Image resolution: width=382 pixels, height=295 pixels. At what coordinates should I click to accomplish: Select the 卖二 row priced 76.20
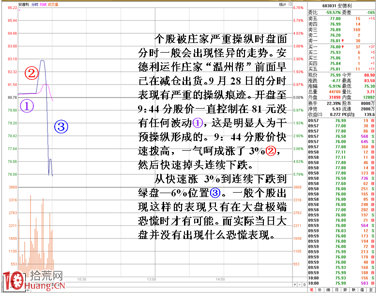pyautogui.click(x=341, y=35)
